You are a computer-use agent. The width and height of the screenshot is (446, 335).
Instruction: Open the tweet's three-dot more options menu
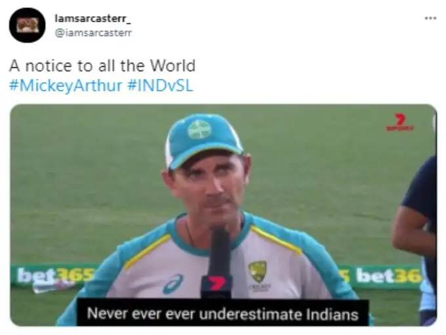430,18
